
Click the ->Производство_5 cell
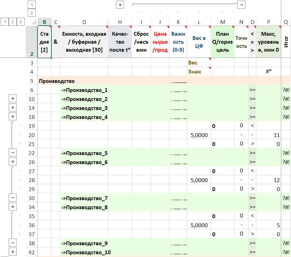point(84,153)
